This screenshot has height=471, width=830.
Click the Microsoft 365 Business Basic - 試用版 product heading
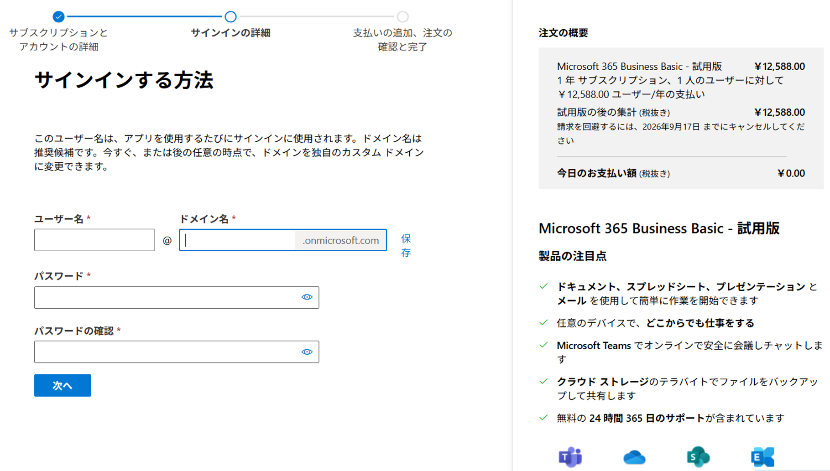tap(659, 228)
